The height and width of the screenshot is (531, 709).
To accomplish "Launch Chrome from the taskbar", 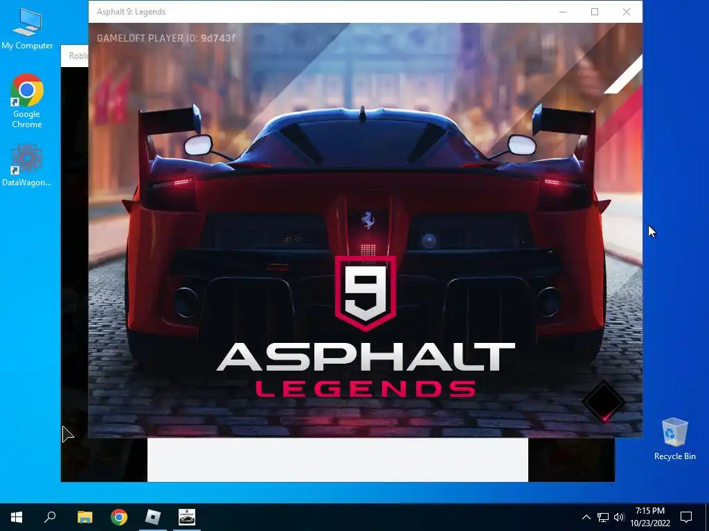I will pos(119,517).
